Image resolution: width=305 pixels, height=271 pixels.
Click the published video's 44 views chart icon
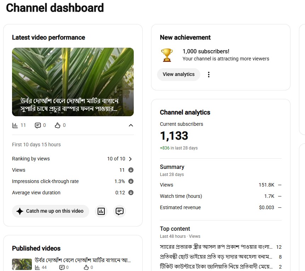tap(38, 267)
